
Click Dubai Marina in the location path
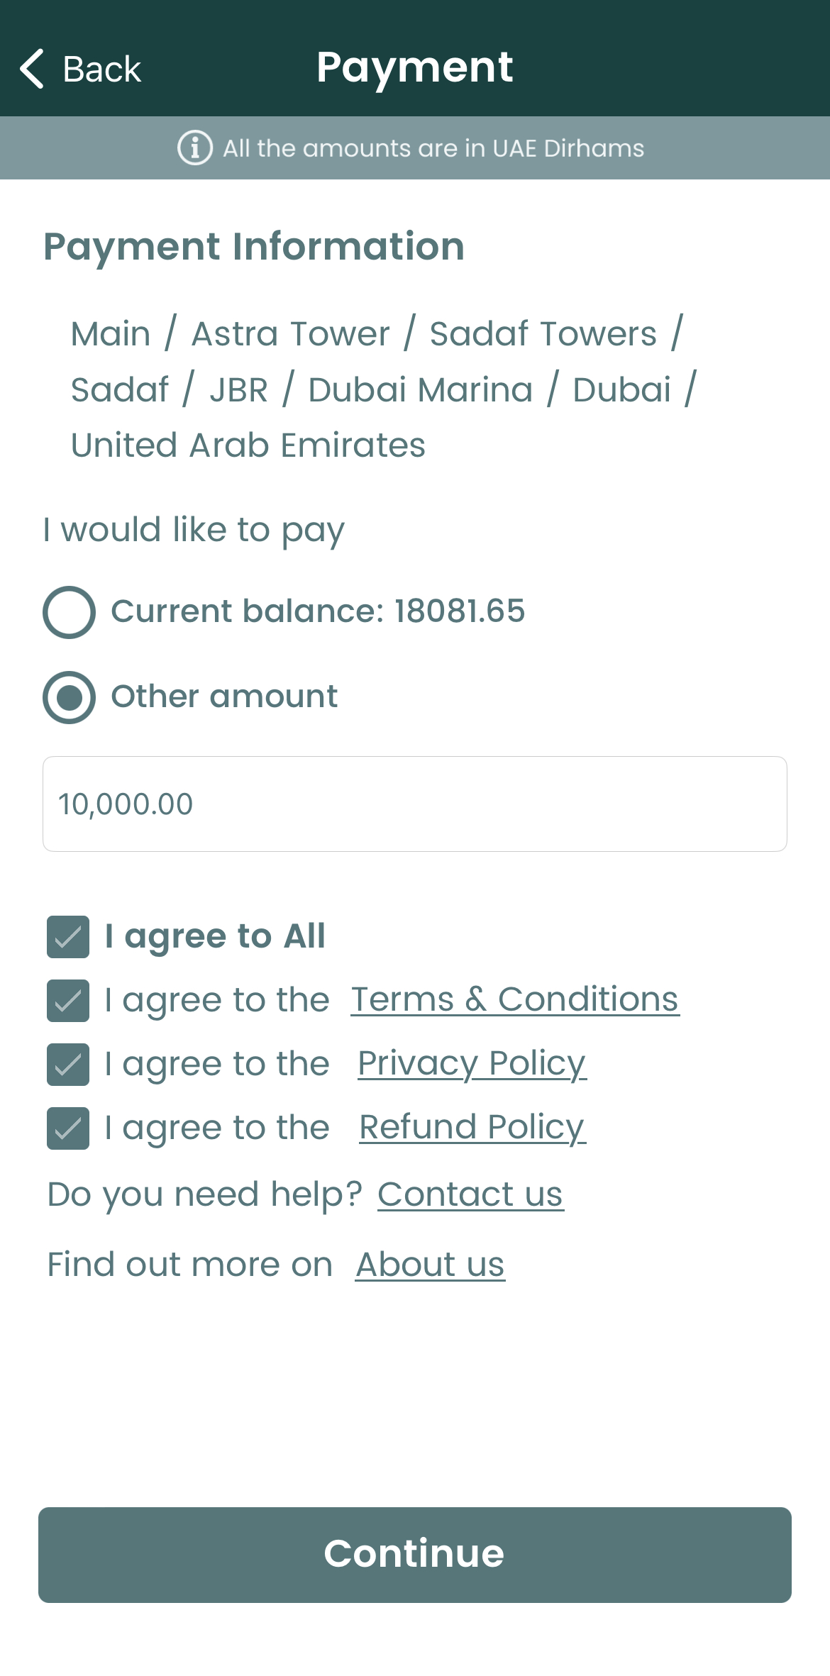click(x=420, y=389)
